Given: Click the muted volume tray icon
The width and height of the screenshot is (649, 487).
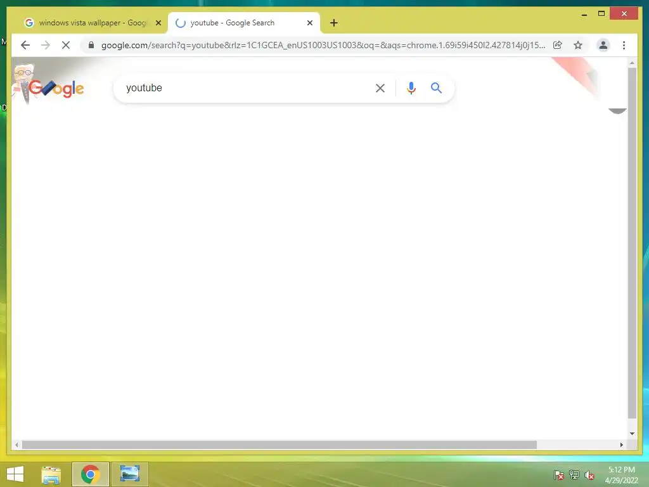Looking at the screenshot, I should click(x=589, y=475).
